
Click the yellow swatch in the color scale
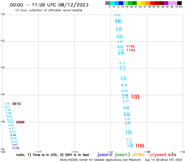[139, 3]
